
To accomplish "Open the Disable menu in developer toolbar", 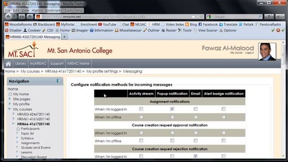I will [13, 30].
